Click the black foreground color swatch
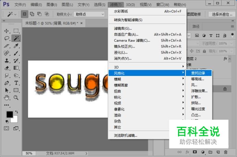The width and height of the screenshot is (237, 157). click(x=9, y=115)
